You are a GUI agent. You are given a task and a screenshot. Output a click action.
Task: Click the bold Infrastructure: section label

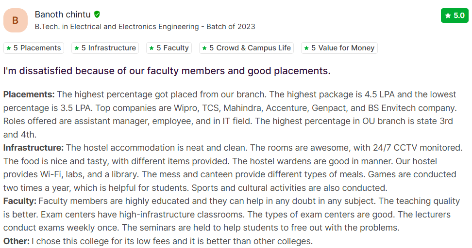point(34,147)
